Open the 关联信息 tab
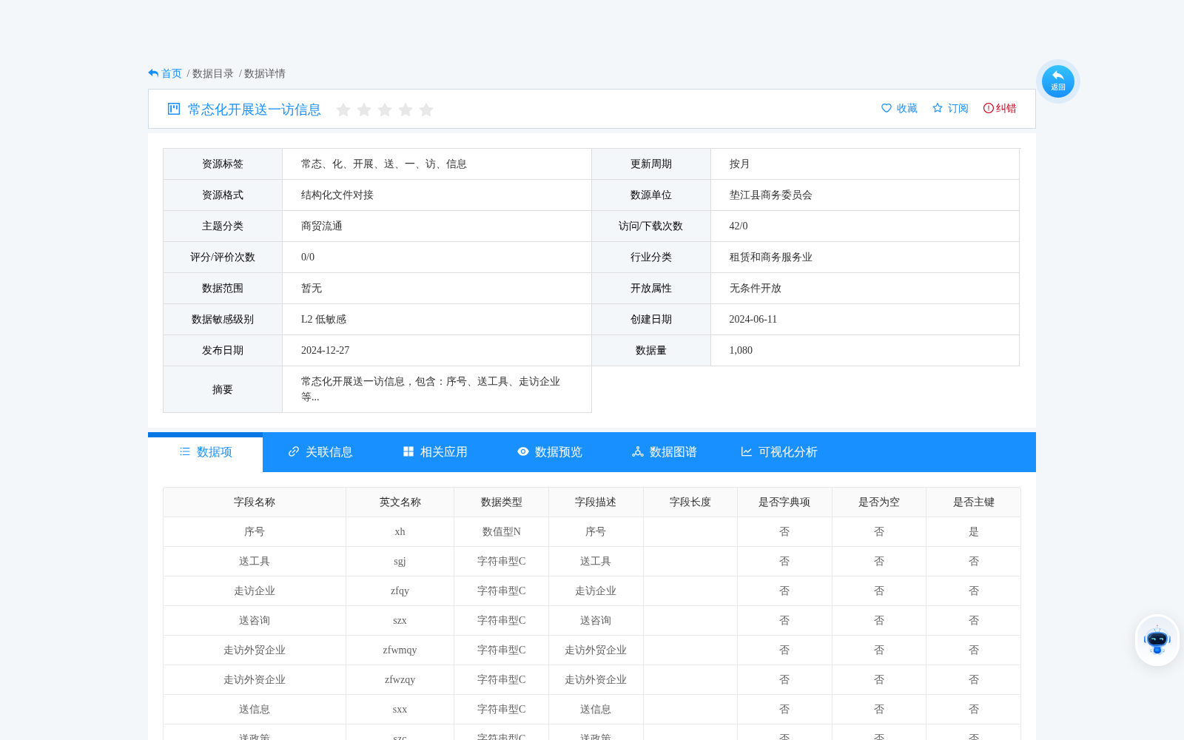The height and width of the screenshot is (740, 1184). [320, 452]
